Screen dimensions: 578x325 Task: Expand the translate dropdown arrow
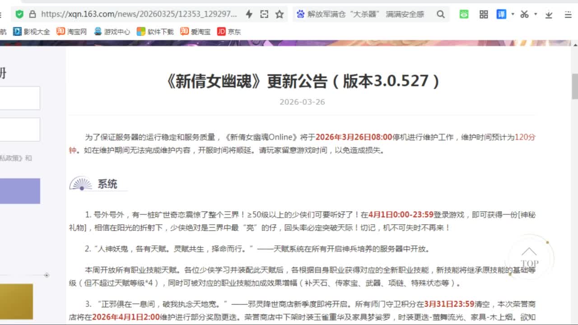click(x=513, y=14)
